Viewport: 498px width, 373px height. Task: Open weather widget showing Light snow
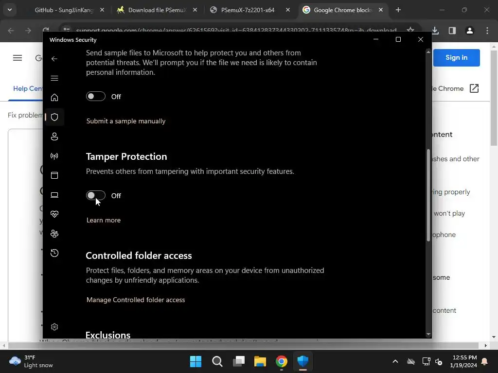coord(31,361)
